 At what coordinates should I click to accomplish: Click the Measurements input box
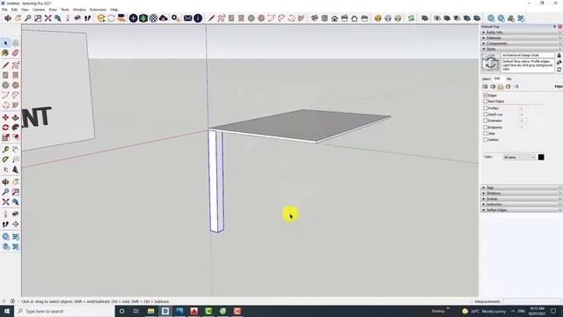(x=531, y=301)
